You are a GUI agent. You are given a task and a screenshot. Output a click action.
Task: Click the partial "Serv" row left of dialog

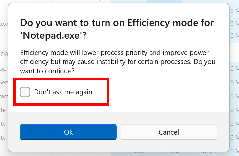pos(4,82)
